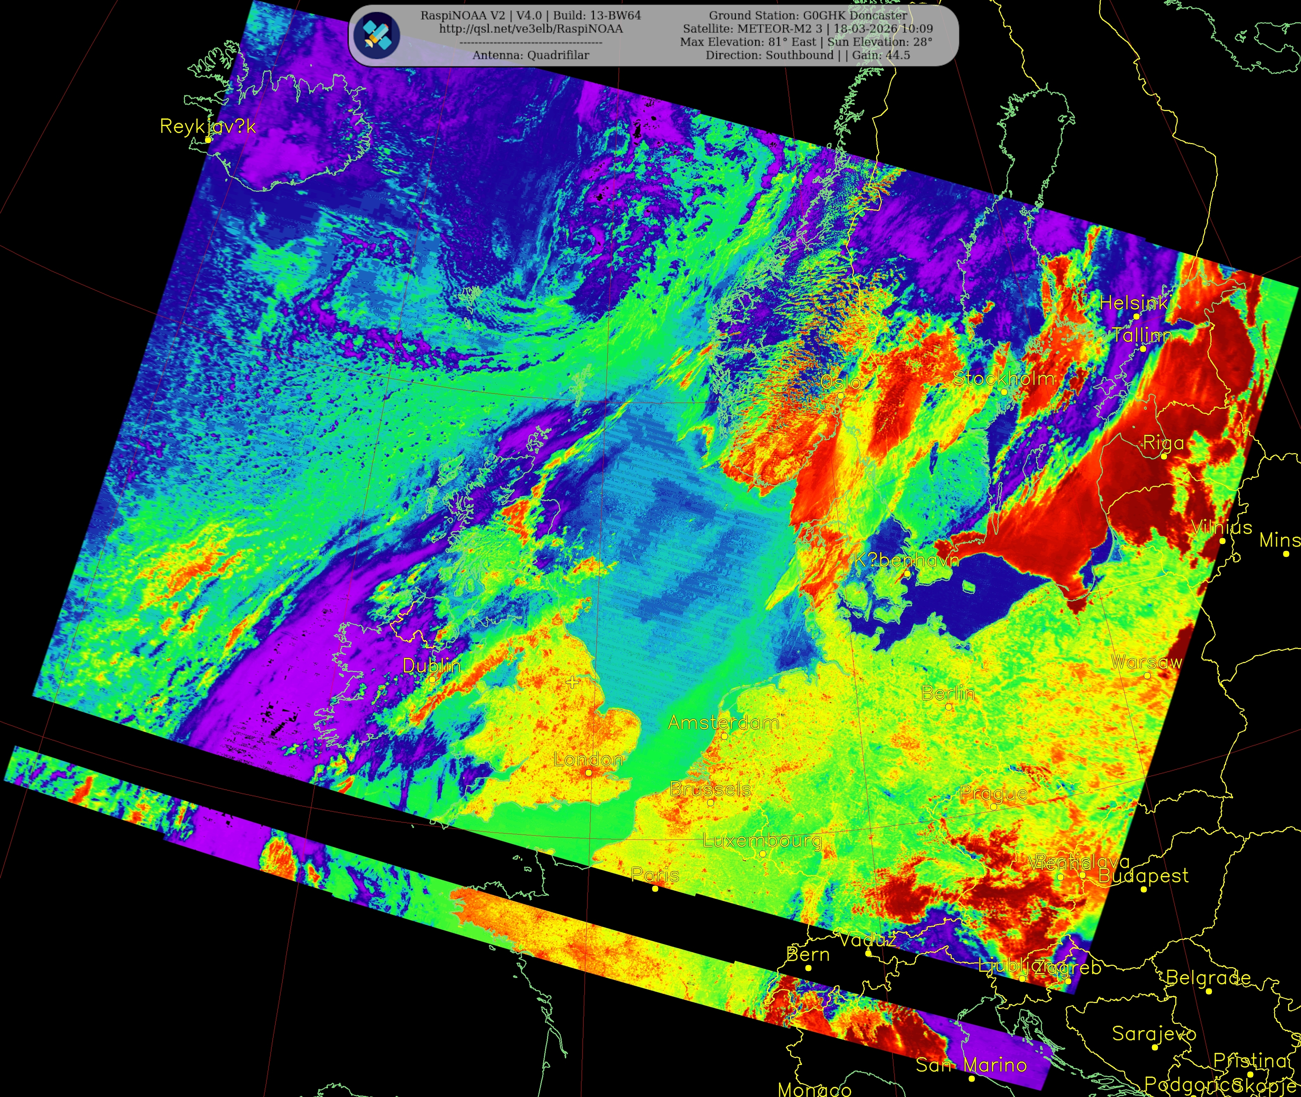This screenshot has height=1097, width=1301.
Task: Click the RaspiNOAA satellite logo icon
Action: (x=377, y=35)
